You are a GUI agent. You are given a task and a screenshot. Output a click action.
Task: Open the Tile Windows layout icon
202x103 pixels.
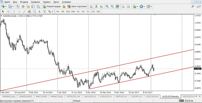pos(117,7)
